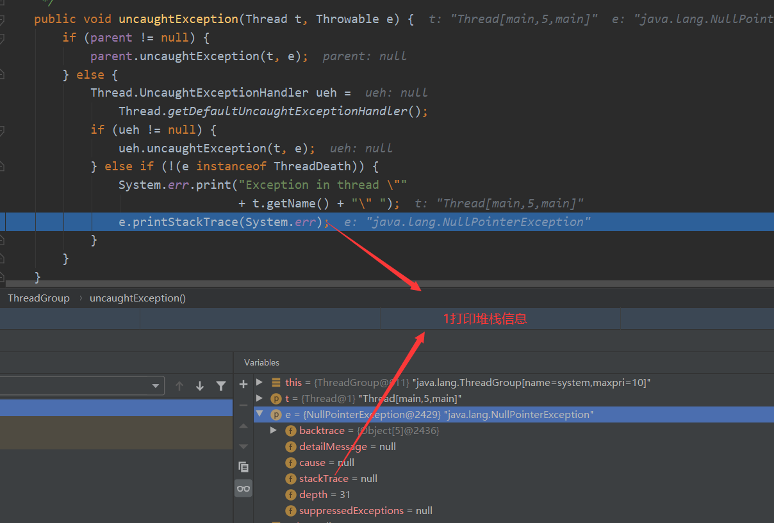
Task: Select the 'e = {NullPointerException@2429}' row
Action: pyautogui.click(x=514, y=414)
